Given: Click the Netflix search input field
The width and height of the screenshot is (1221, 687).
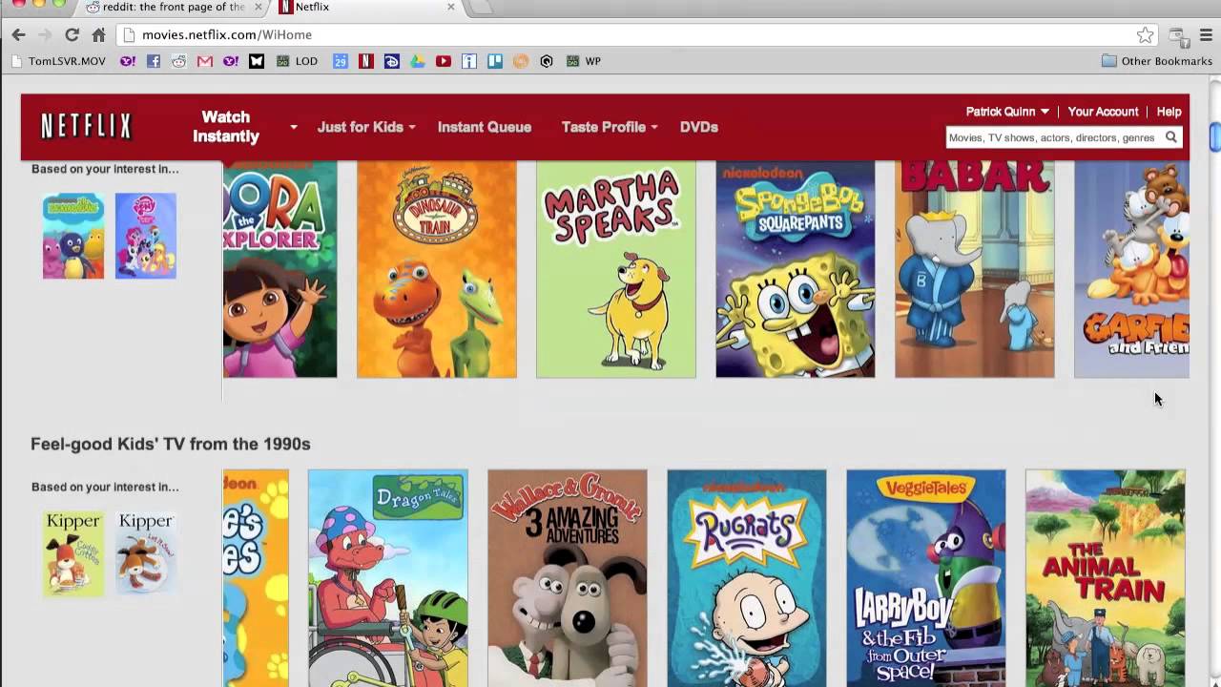Looking at the screenshot, I should 1053,137.
